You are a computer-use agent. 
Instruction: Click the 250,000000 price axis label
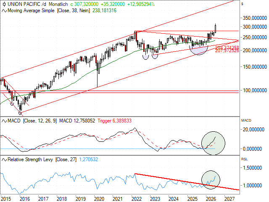255,37
